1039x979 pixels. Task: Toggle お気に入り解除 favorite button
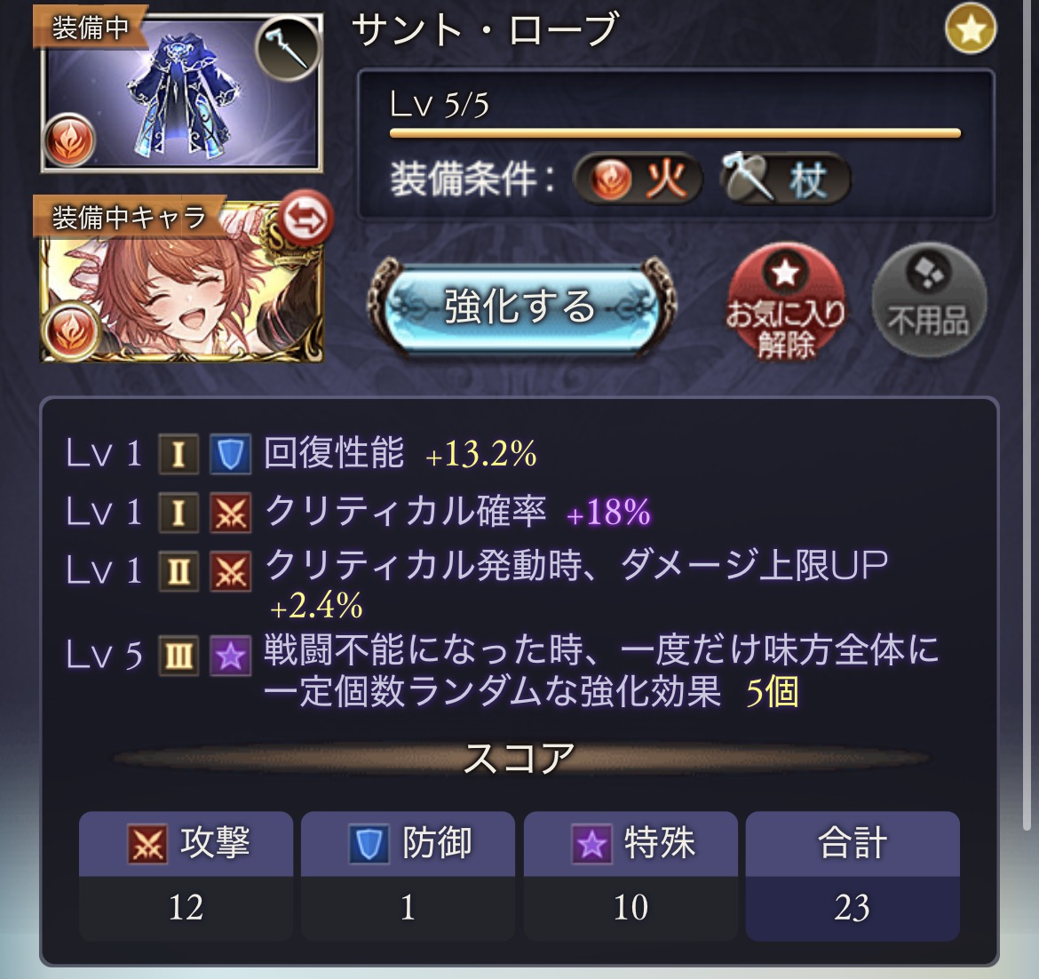click(x=786, y=301)
